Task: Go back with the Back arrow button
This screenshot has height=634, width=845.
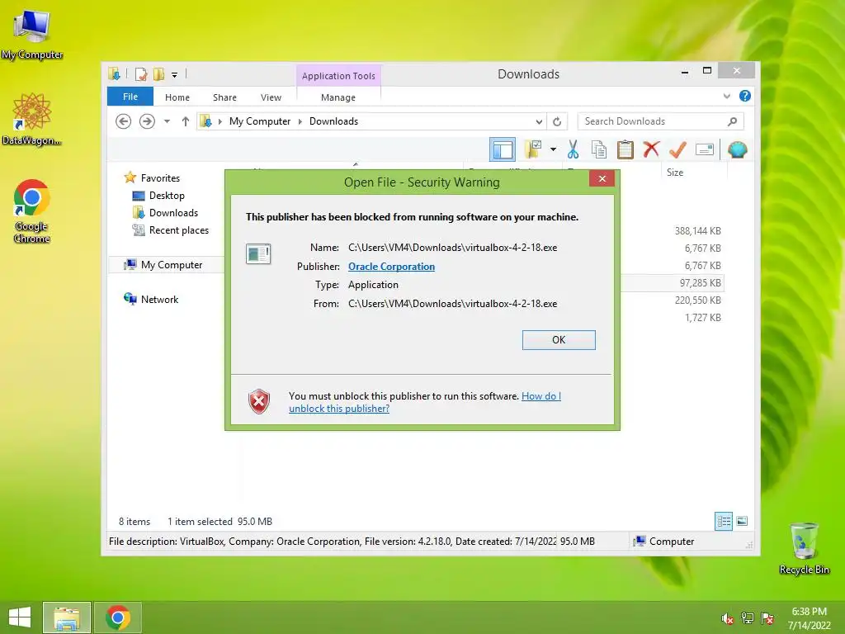Action: pyautogui.click(x=124, y=121)
